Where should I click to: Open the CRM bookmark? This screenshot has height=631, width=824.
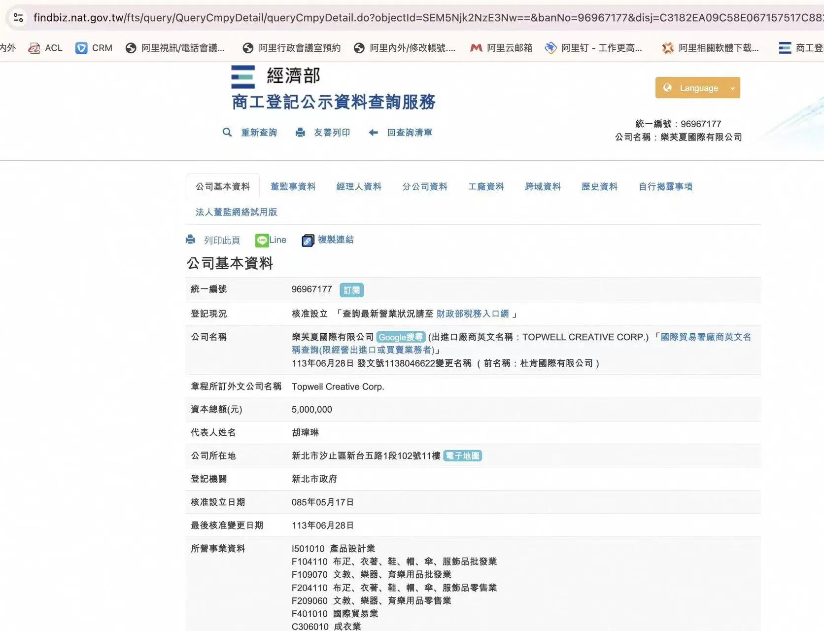coord(94,48)
